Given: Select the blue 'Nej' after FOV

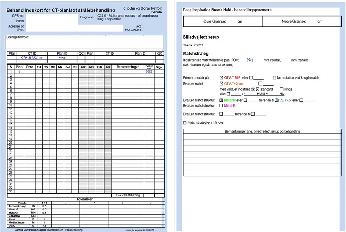Looking at the screenshot, I should (250, 60).
